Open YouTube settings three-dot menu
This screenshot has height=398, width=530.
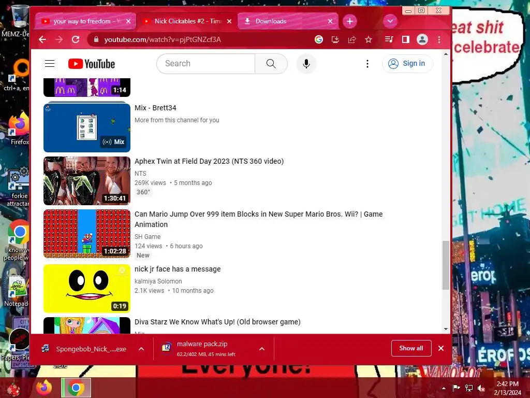click(367, 64)
